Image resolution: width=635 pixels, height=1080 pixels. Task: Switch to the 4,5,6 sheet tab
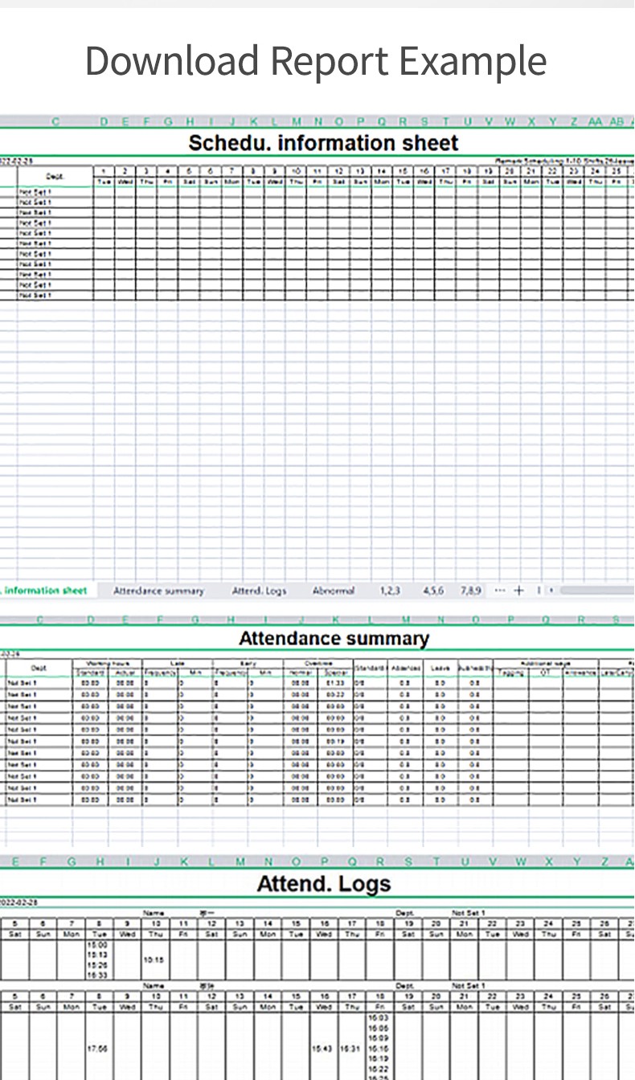[432, 591]
